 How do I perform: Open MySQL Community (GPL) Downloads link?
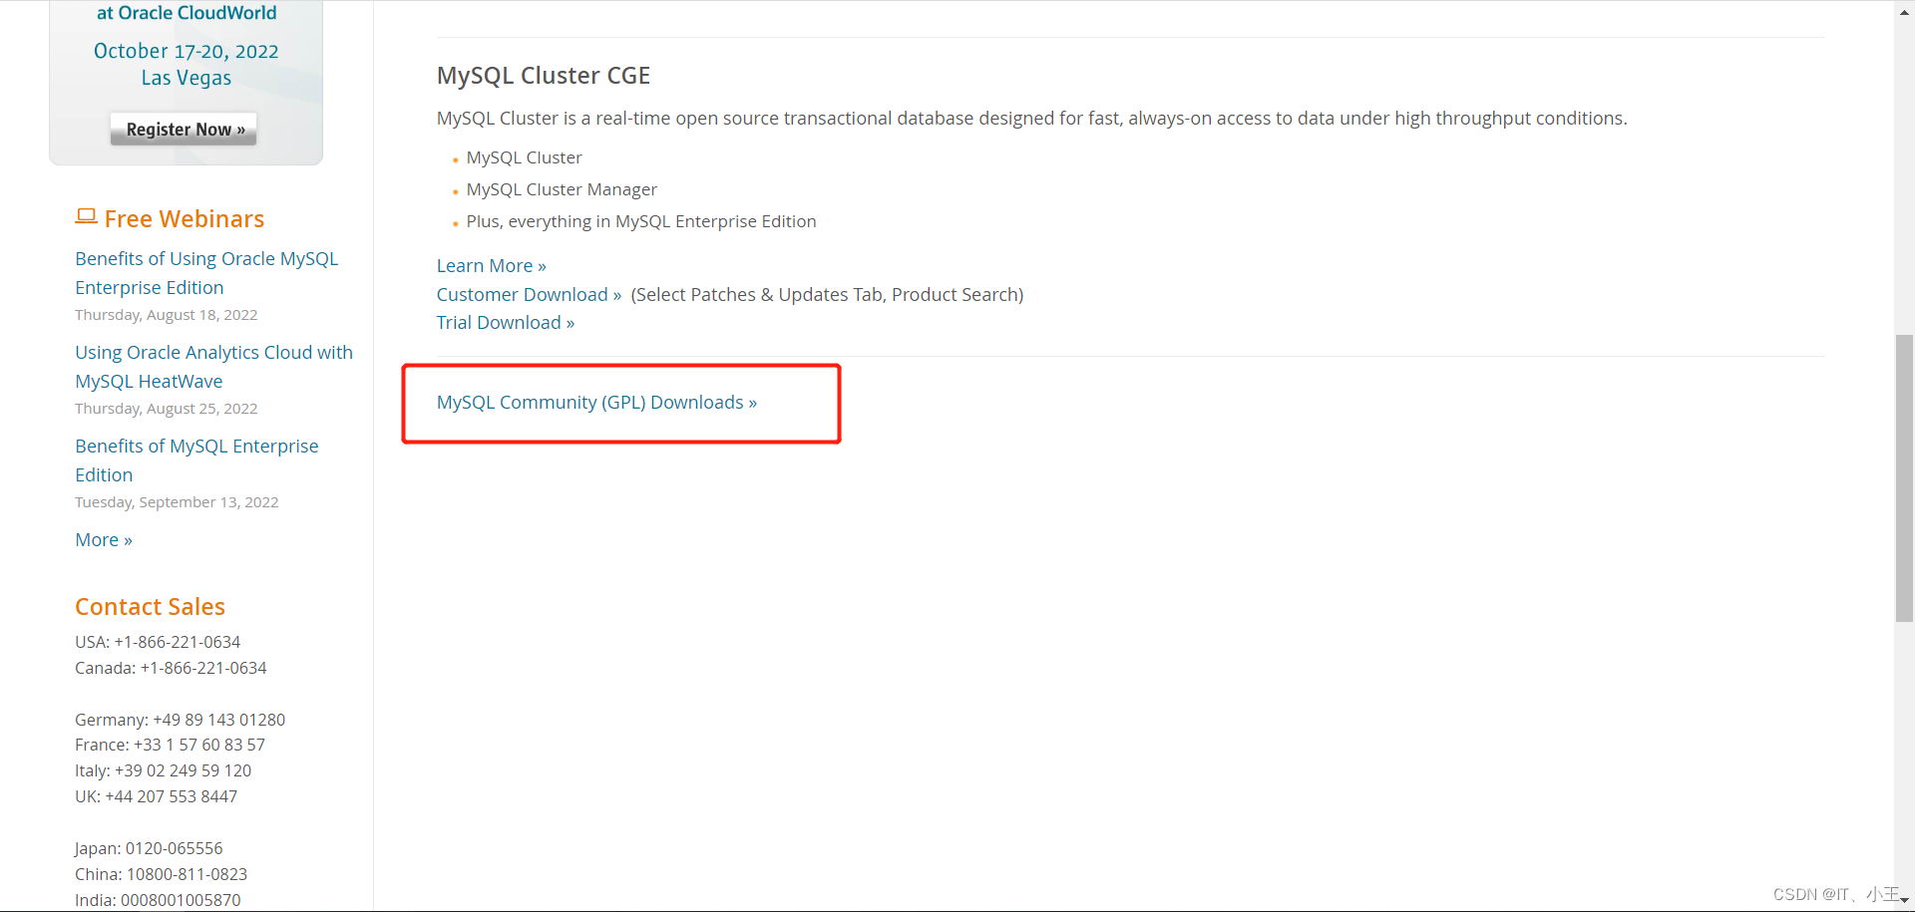click(596, 403)
